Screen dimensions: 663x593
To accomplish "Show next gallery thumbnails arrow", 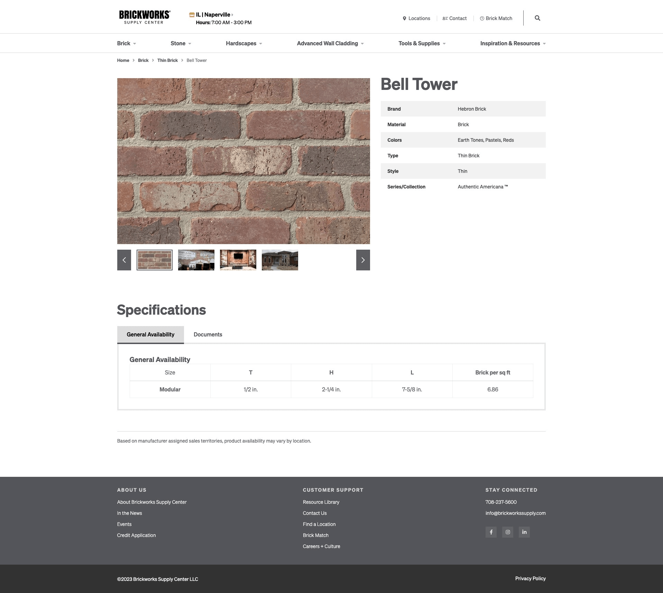I will 363,260.
